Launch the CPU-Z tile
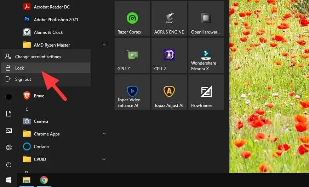309x187 pixels. (x=169, y=55)
